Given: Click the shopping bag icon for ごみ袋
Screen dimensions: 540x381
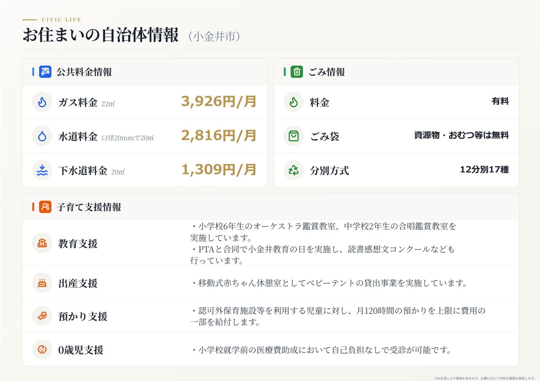Looking at the screenshot, I should pyautogui.click(x=294, y=136).
